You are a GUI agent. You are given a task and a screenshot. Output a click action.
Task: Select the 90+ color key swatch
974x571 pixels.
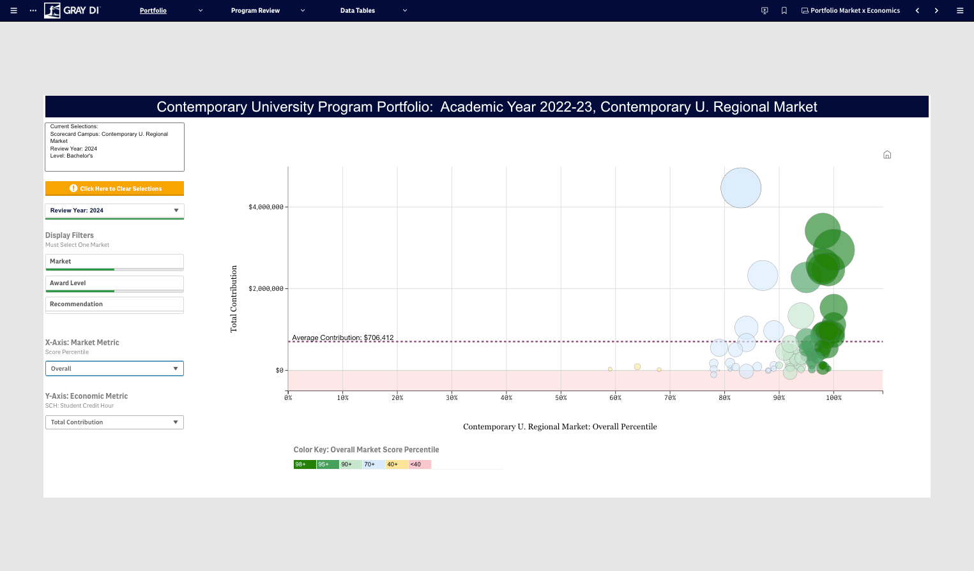[351, 464]
